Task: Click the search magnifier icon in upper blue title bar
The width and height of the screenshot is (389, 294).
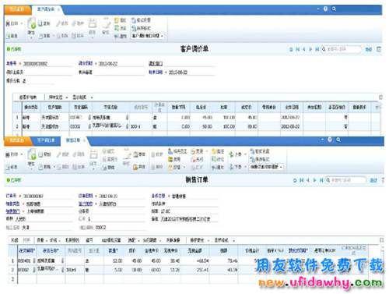Action: (334, 9)
